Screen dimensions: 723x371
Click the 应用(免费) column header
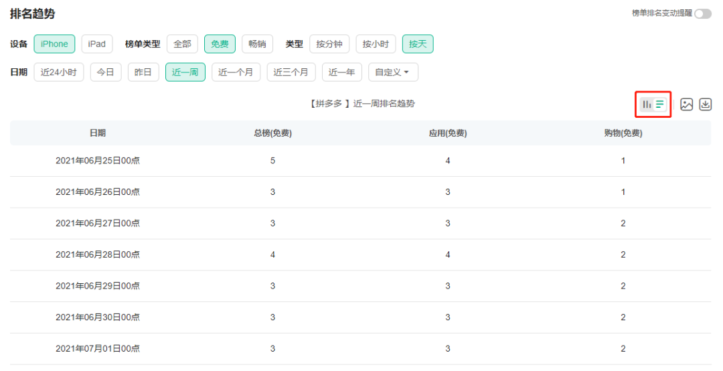click(448, 133)
